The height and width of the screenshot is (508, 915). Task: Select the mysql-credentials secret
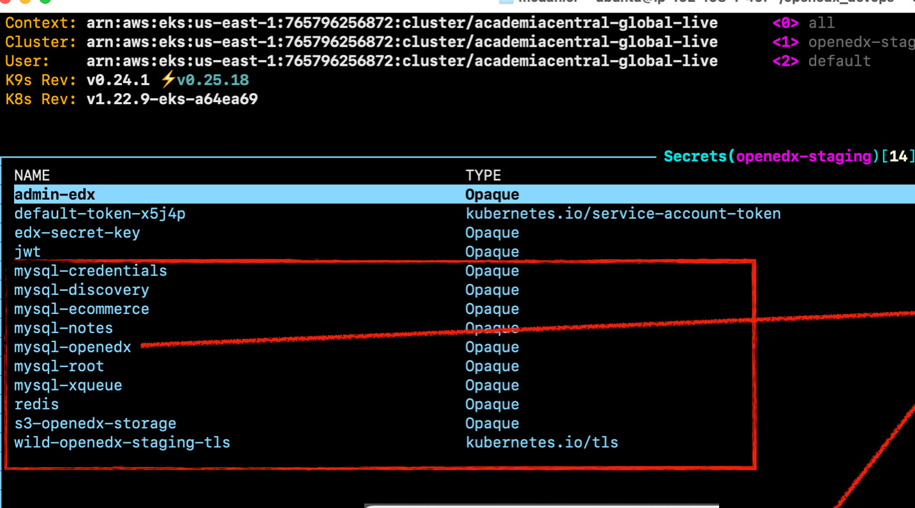(91, 271)
